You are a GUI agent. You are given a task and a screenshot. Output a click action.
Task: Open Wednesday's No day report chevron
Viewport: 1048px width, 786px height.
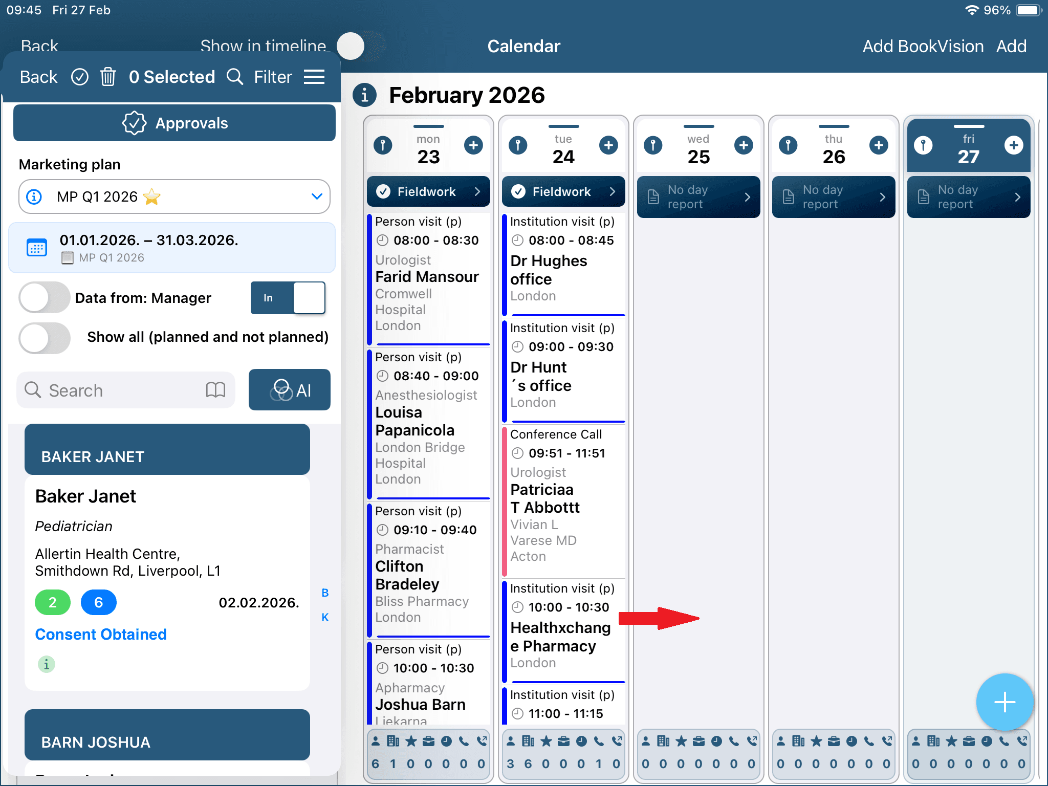click(x=747, y=197)
